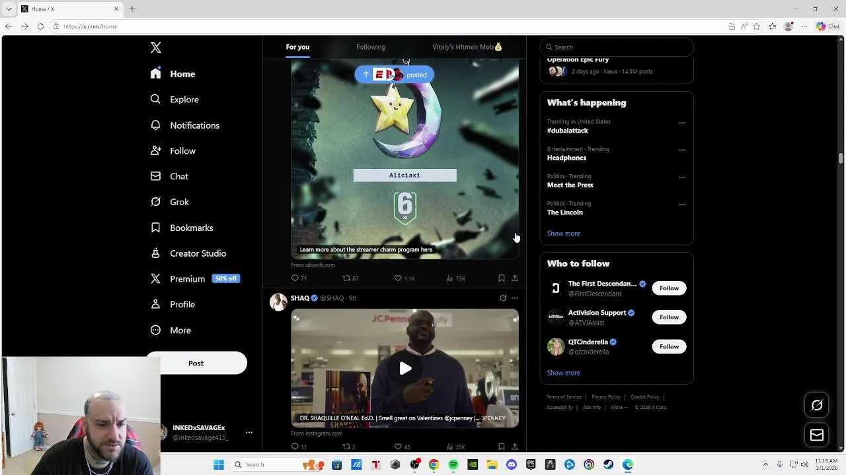Open Chat in the sidebar
Image resolution: width=846 pixels, height=475 pixels.
coord(169,176)
